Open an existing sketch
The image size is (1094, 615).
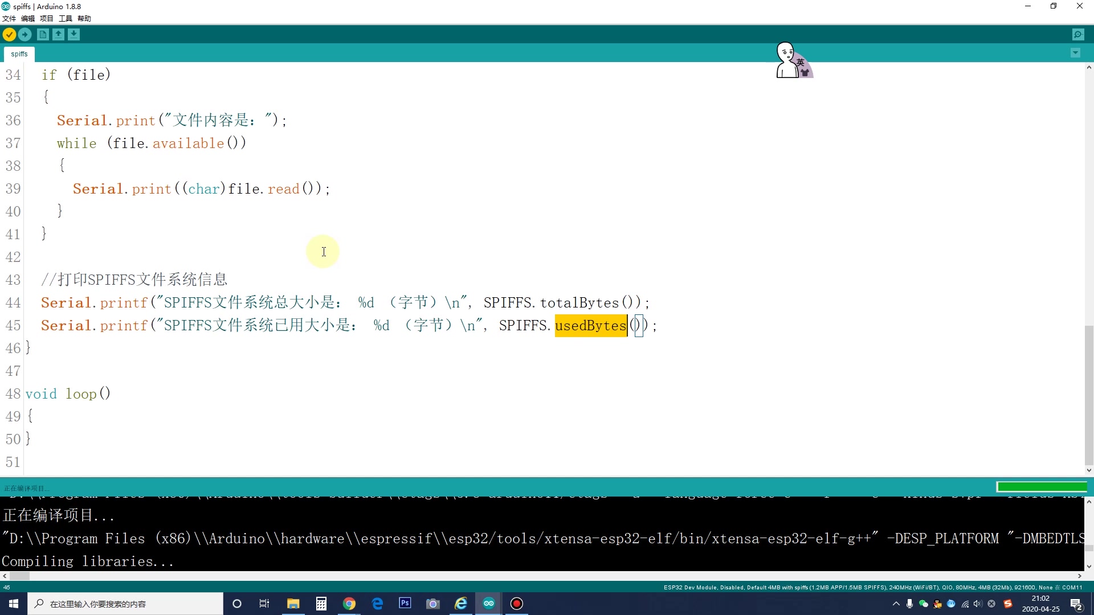(59, 34)
